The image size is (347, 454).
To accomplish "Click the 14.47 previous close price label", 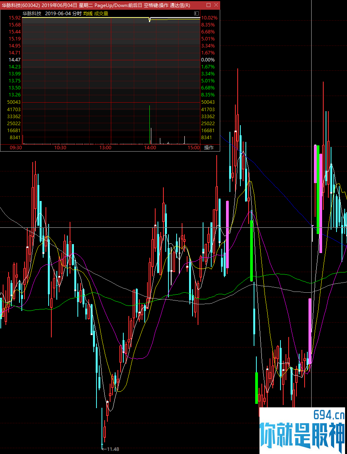I will [14, 59].
